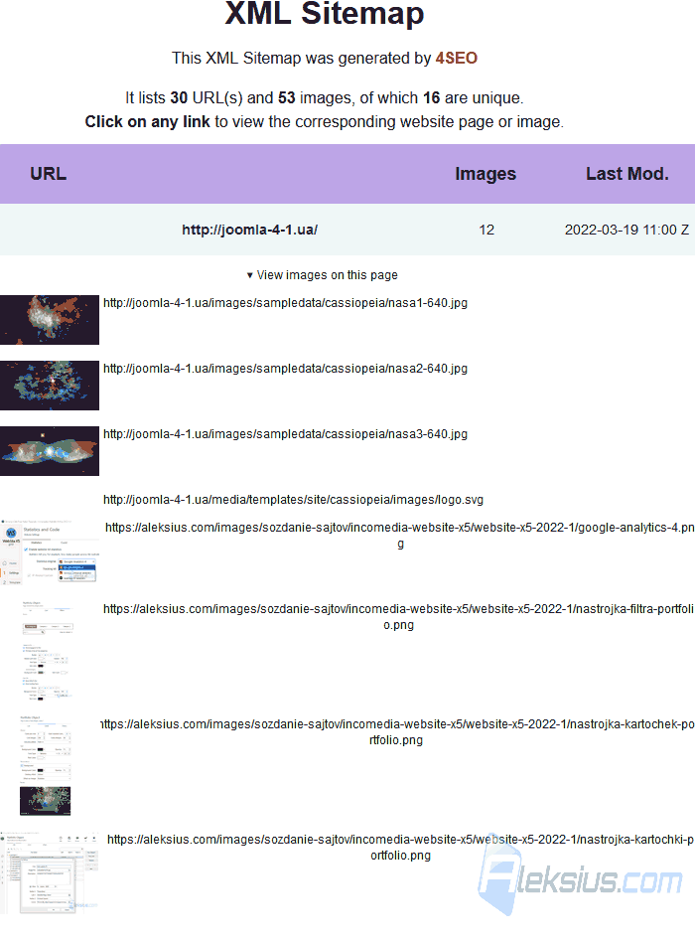Open the nasa2-640.jpg thumbnail
695x943 pixels.
coord(50,386)
